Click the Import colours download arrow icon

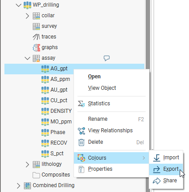click(x=157, y=157)
